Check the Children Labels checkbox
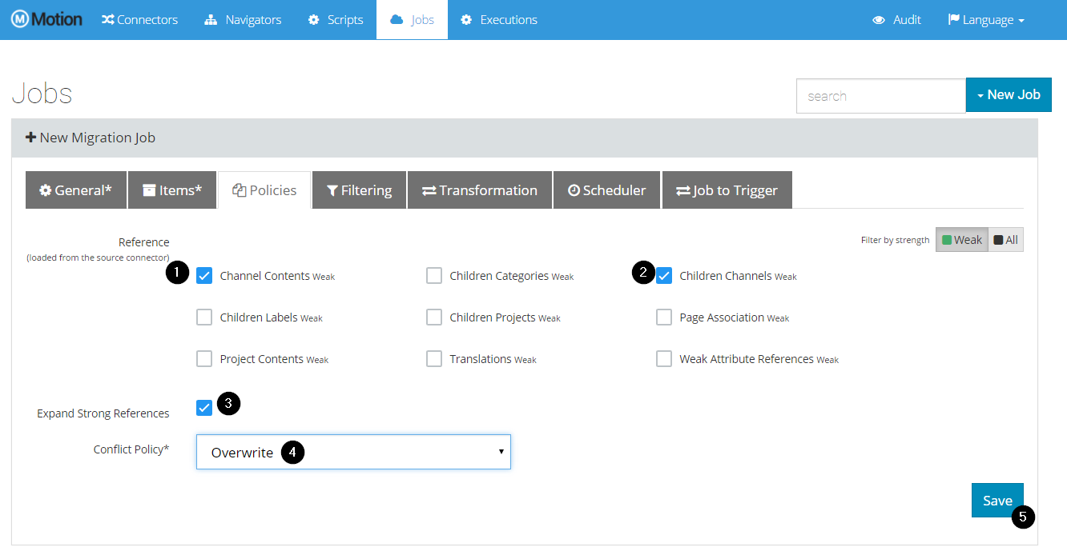Viewport: 1067px width, 555px height. tap(204, 317)
